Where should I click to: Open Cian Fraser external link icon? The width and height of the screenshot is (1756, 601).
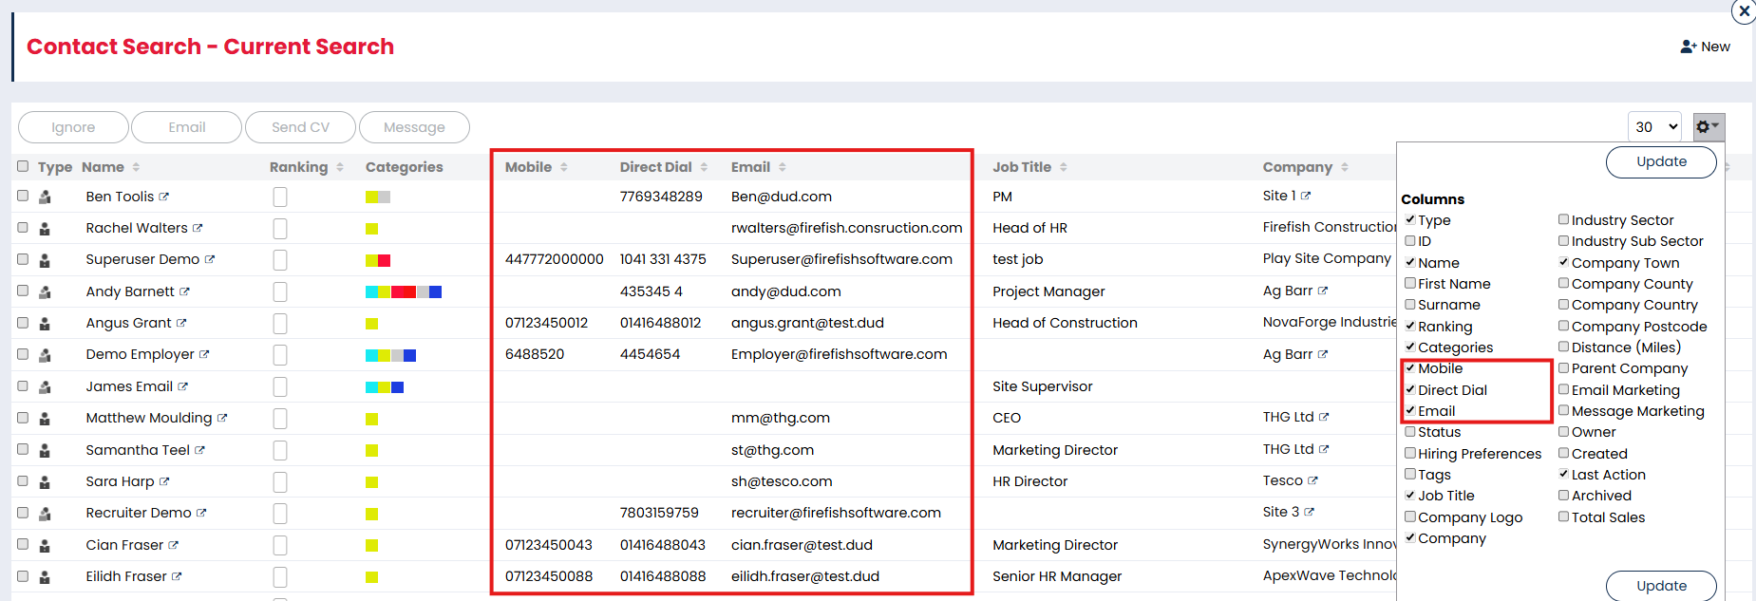[x=173, y=545]
